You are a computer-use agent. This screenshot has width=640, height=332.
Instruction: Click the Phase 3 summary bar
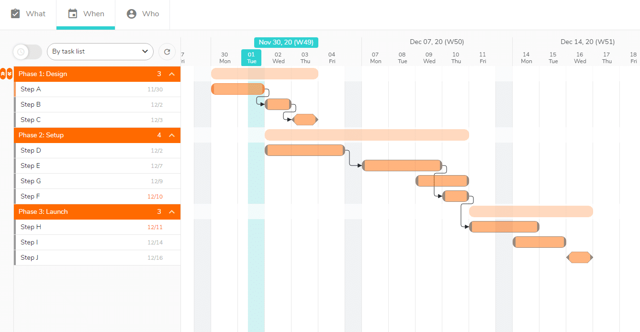531,211
